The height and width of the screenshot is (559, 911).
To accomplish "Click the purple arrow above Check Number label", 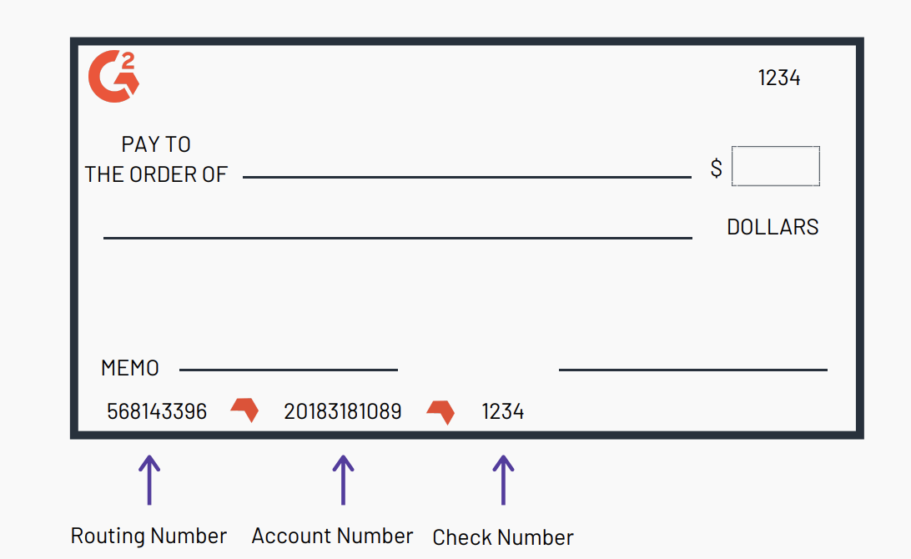I will [503, 479].
